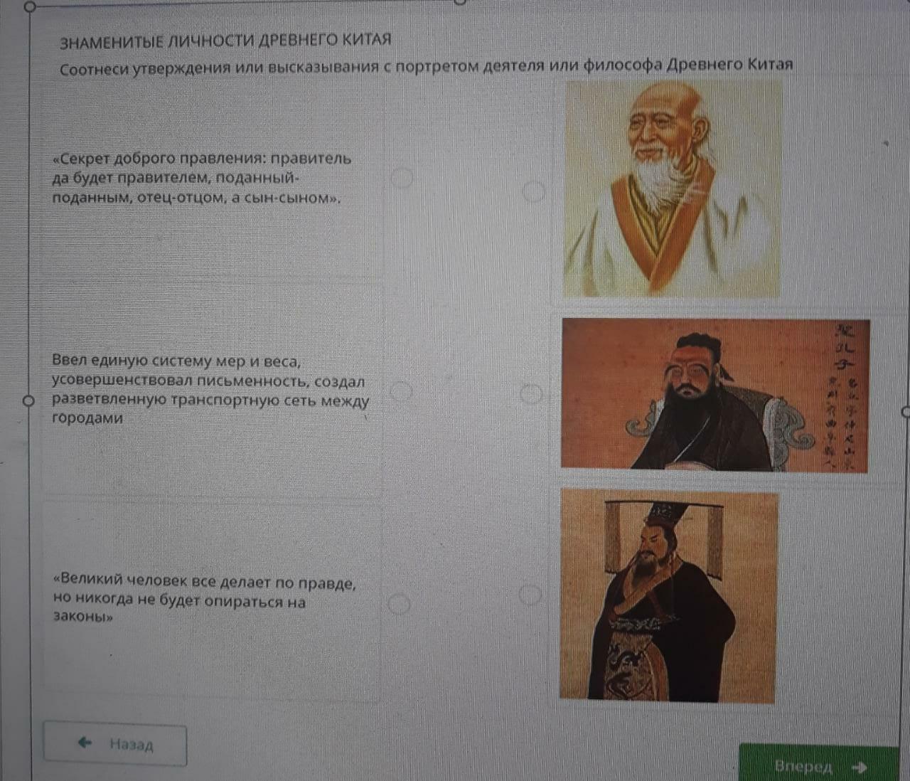This screenshot has height=781, width=910.
Task: Click the round handle at the top-left frame corner
Action: click(x=29, y=7)
